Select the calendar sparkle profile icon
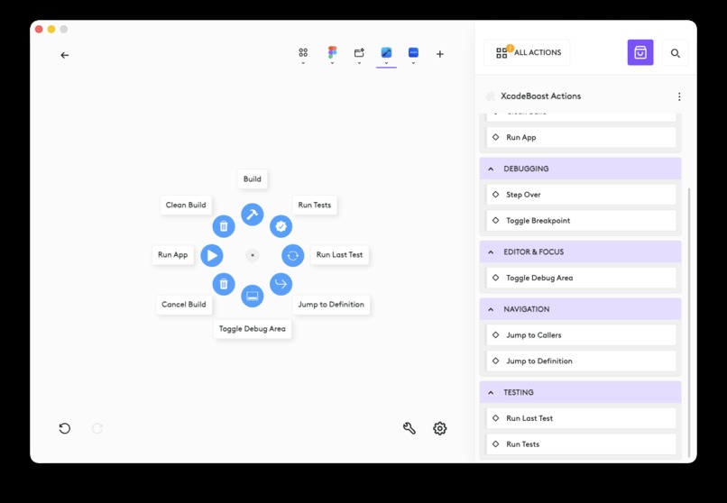Viewport: 727px width, 503px height. click(x=359, y=52)
